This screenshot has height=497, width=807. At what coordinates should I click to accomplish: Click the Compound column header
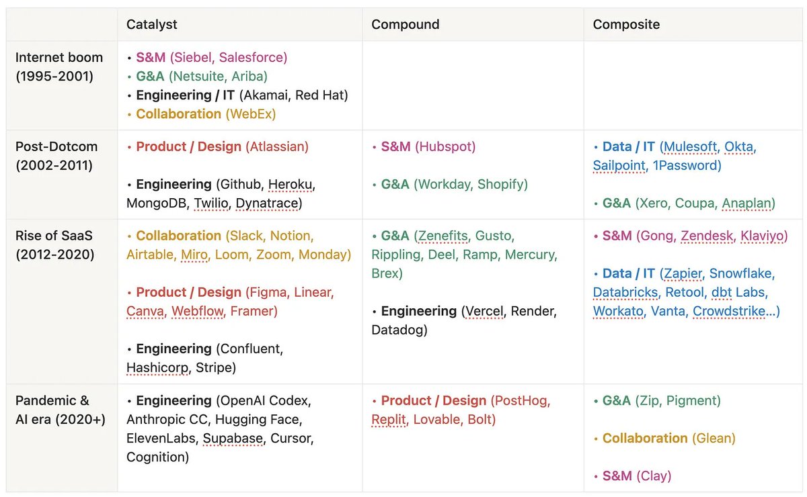(x=405, y=25)
